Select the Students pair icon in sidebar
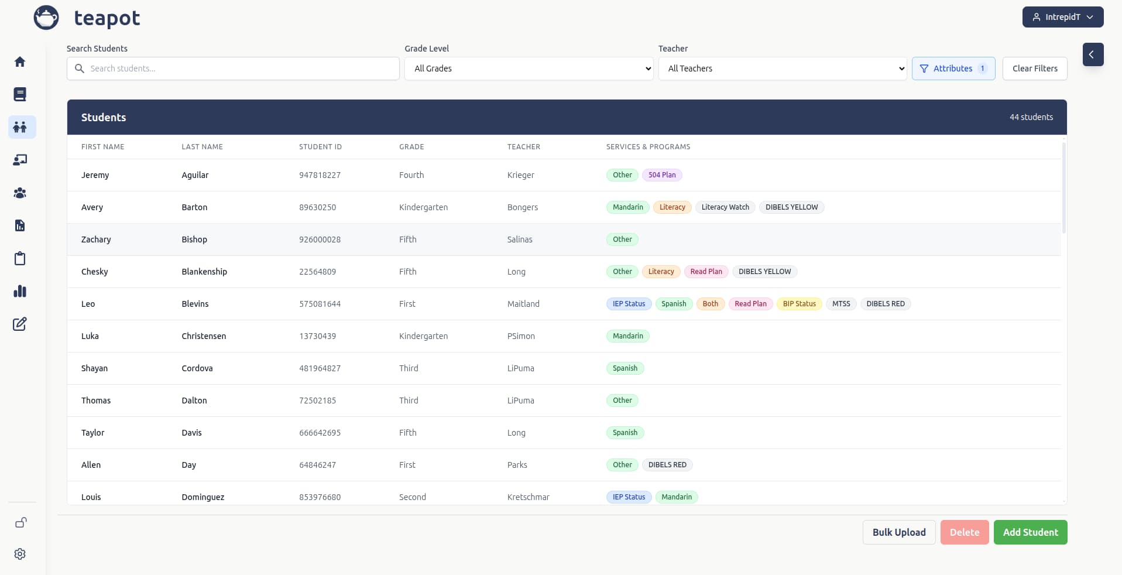The height and width of the screenshot is (575, 1122). [x=21, y=127]
